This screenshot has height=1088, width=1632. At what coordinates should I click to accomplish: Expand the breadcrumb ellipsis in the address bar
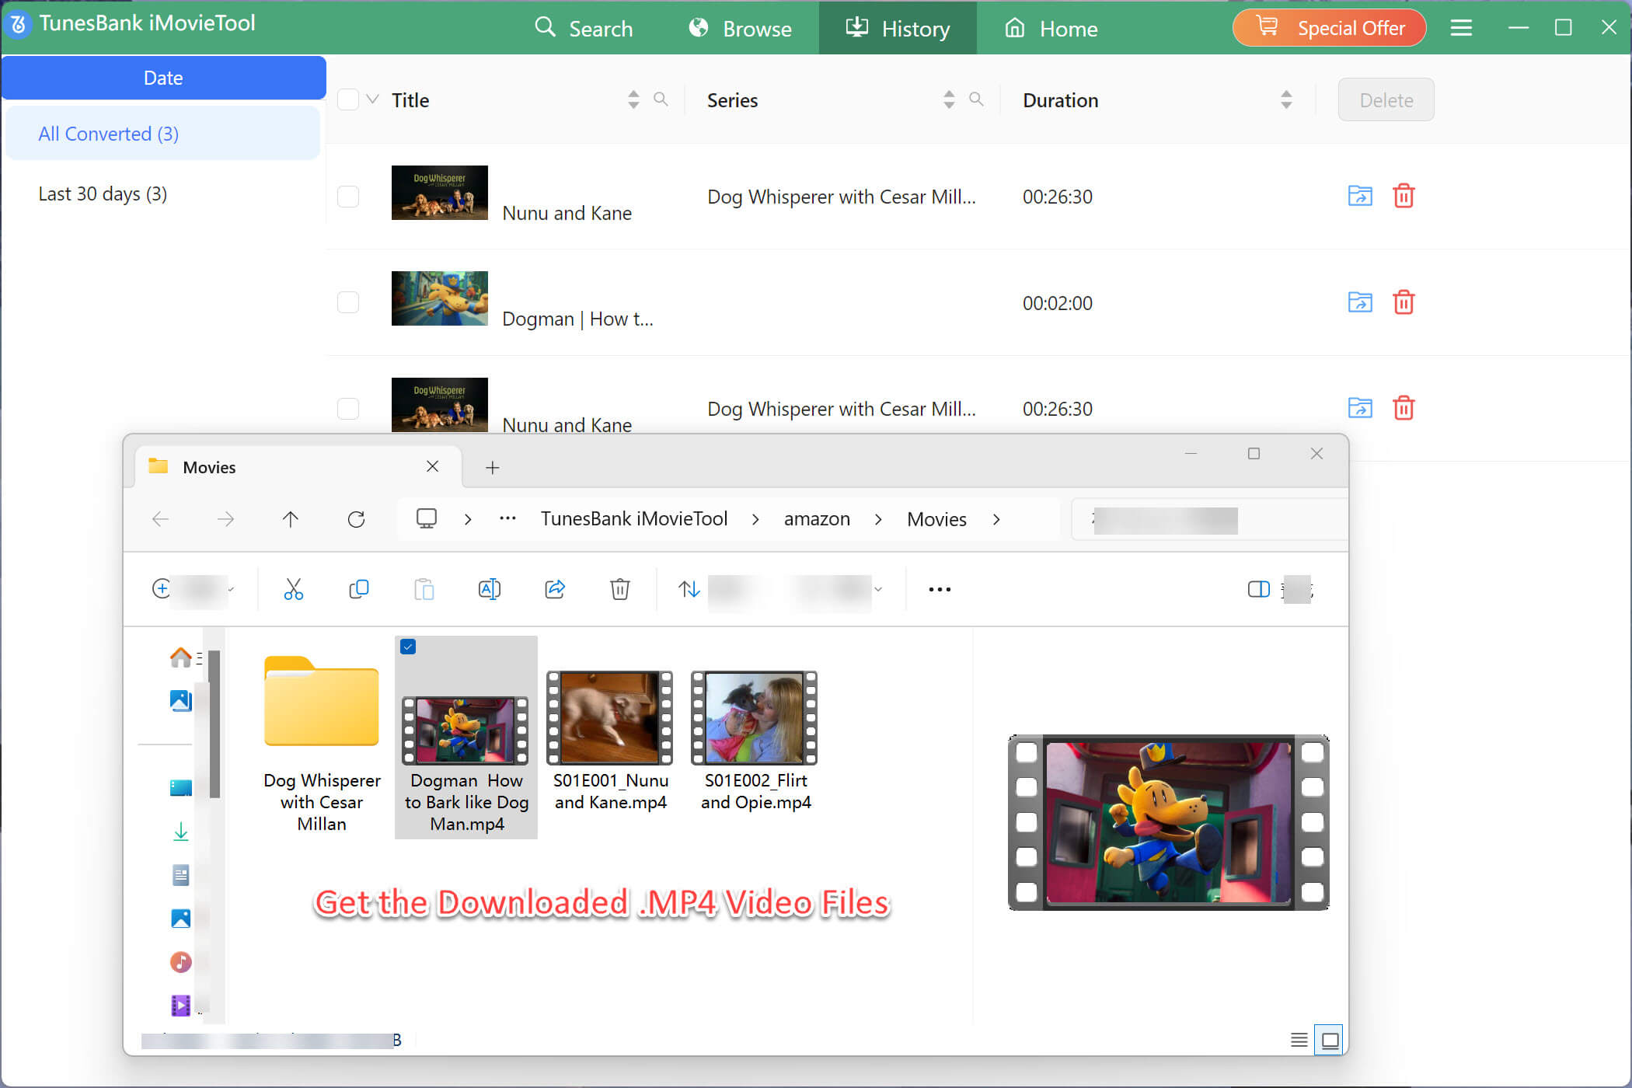(507, 518)
